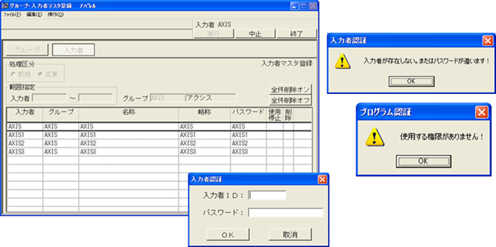
Task: Click the グループ column header
Action: pos(61,114)
